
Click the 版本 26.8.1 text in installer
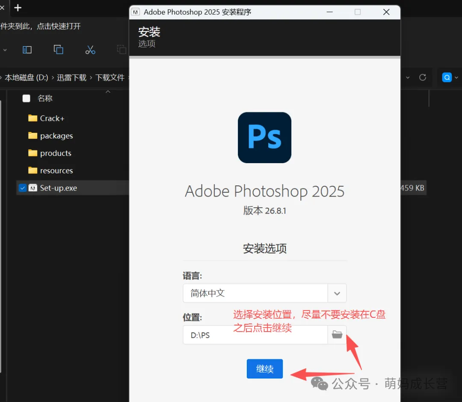pos(265,211)
